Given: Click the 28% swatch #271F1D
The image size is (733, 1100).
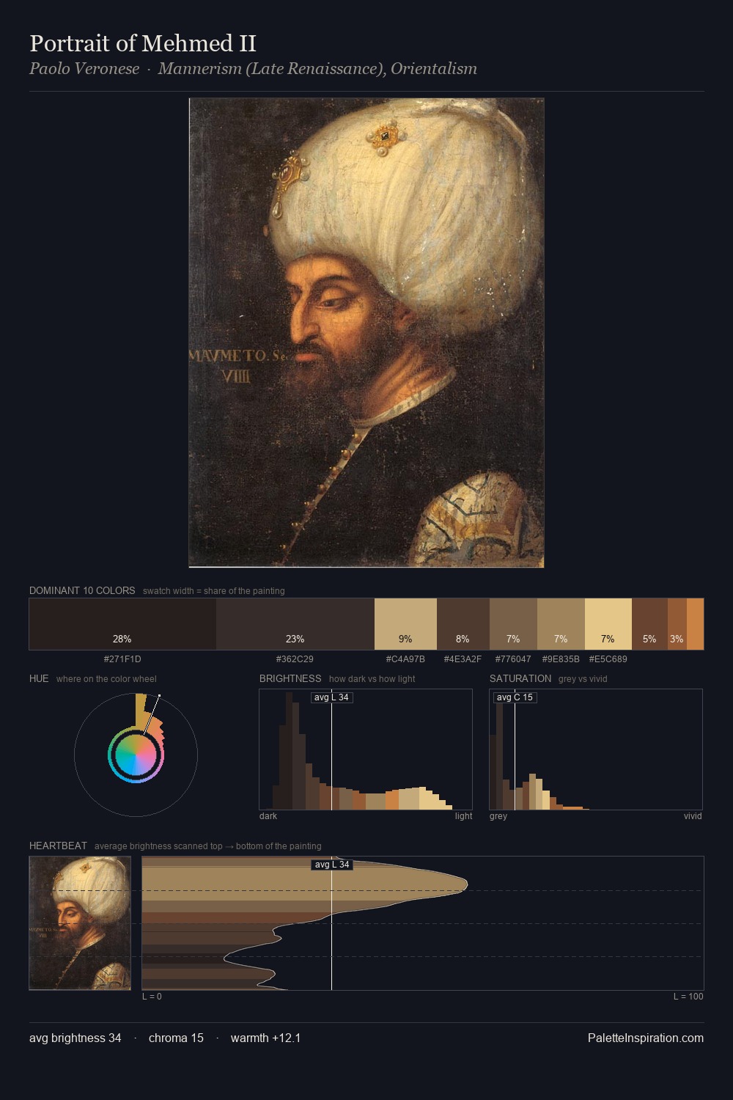Looking at the screenshot, I should tap(122, 624).
